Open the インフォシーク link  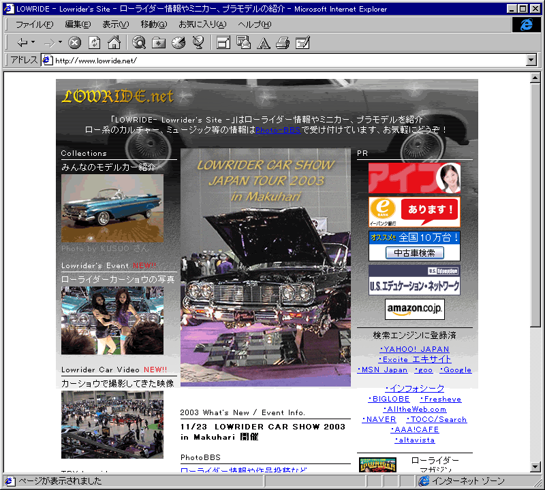415,388
